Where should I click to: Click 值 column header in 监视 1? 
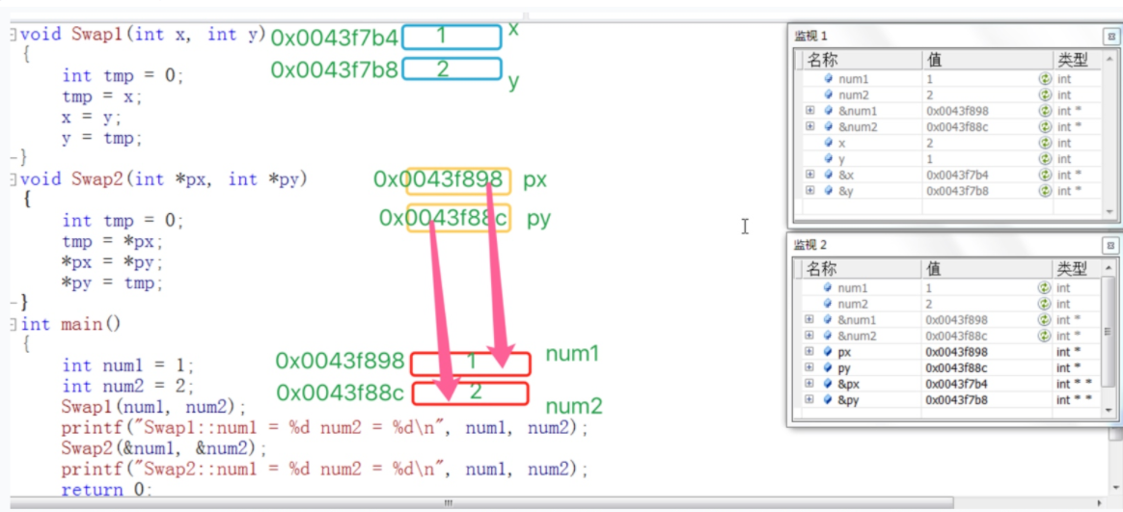987,60
